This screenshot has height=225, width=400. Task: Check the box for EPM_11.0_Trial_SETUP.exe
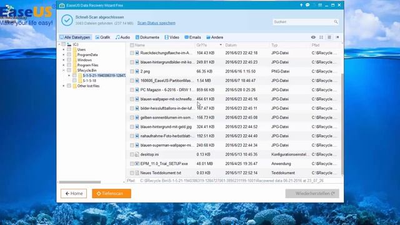coord(132,164)
